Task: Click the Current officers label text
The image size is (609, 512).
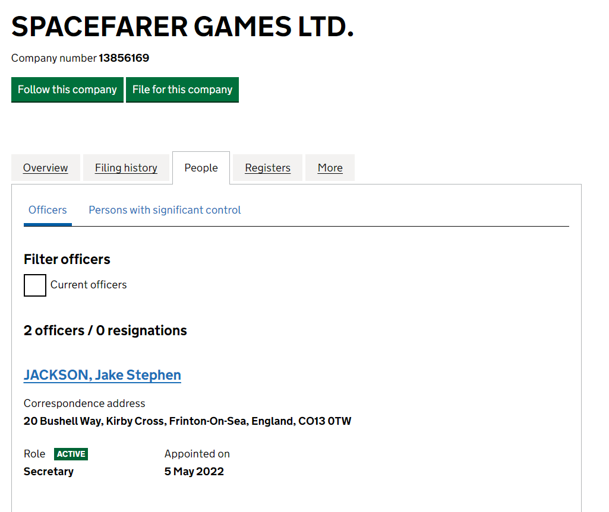Action: click(89, 285)
